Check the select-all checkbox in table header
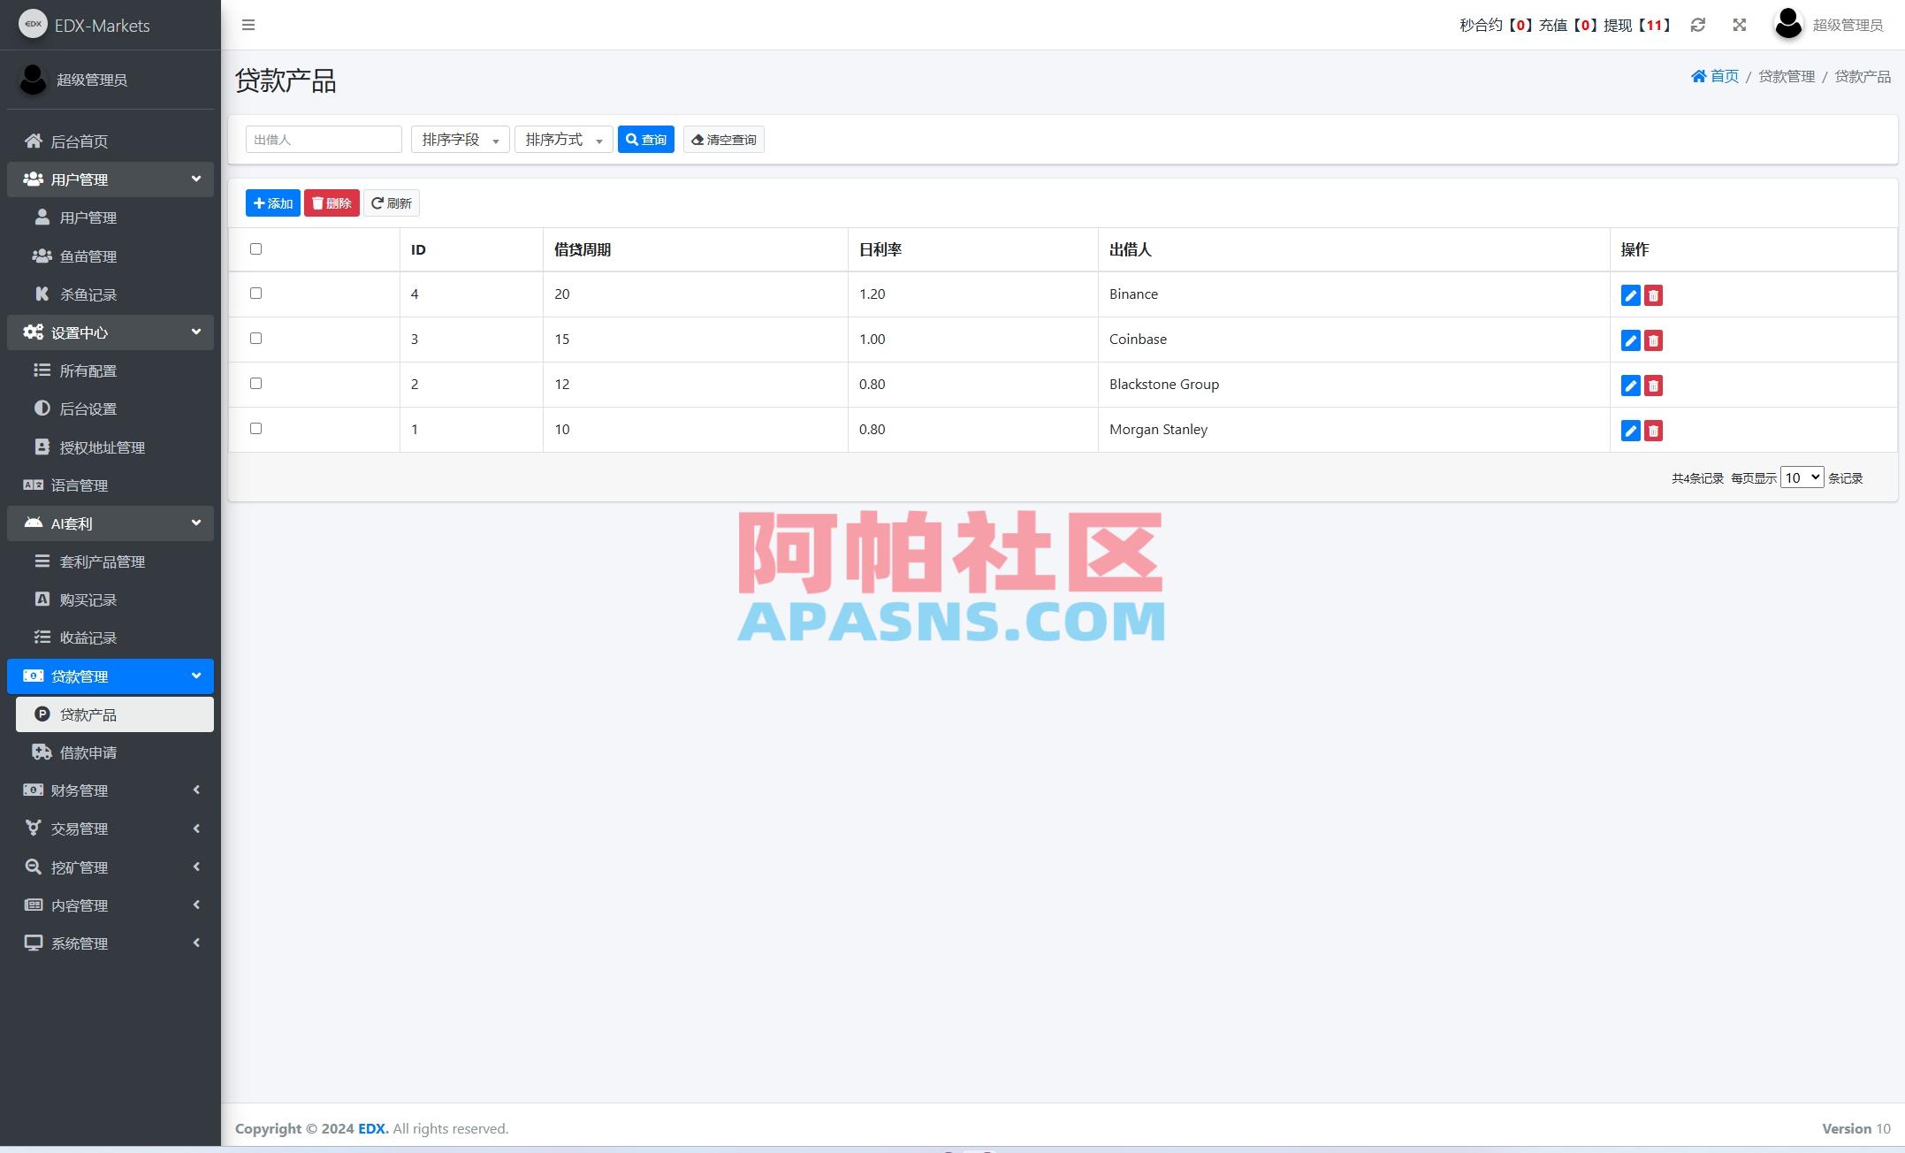This screenshot has height=1153, width=1905. (256, 249)
